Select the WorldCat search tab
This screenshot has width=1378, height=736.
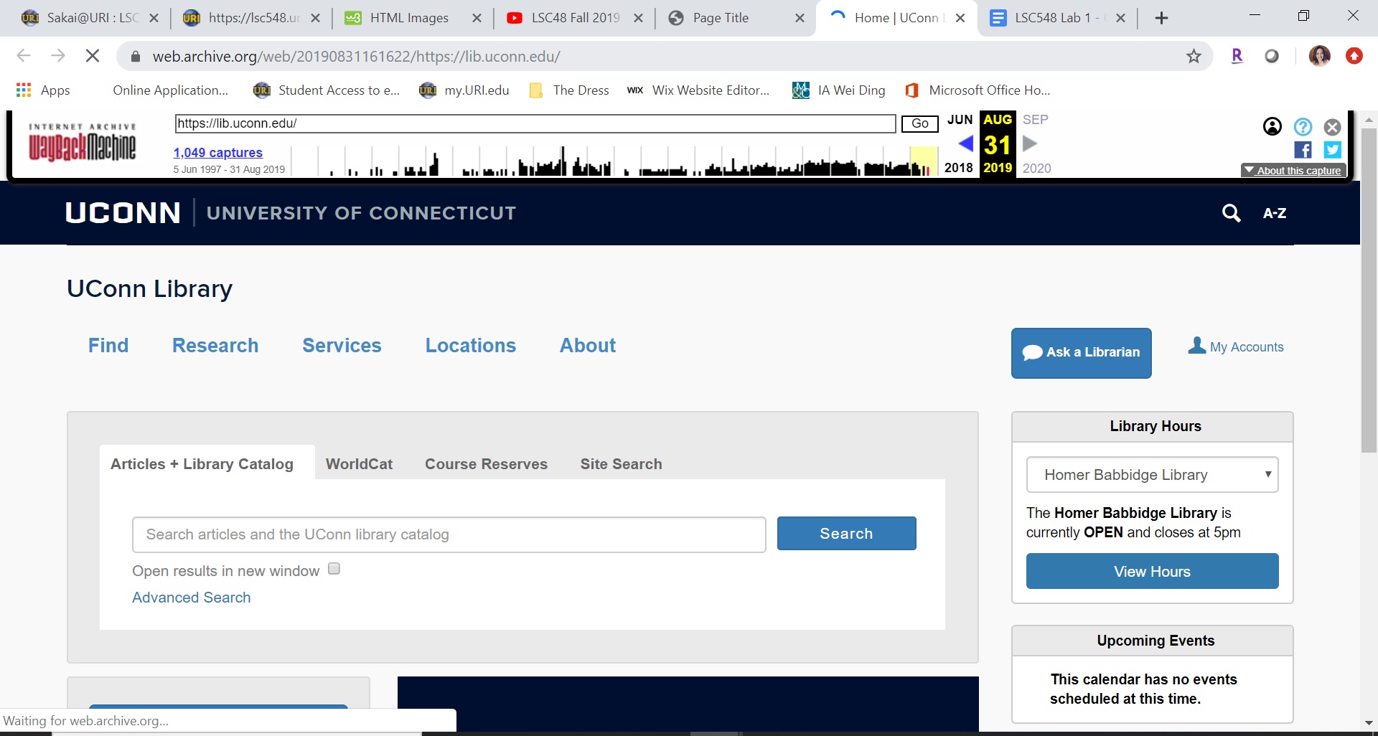point(359,464)
